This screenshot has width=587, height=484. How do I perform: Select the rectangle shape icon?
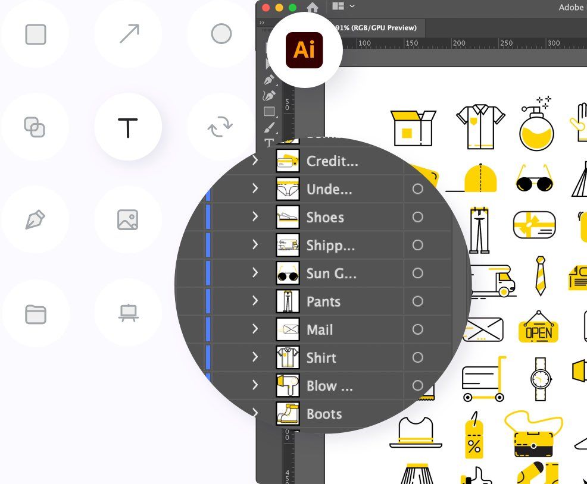pyautogui.click(x=36, y=34)
